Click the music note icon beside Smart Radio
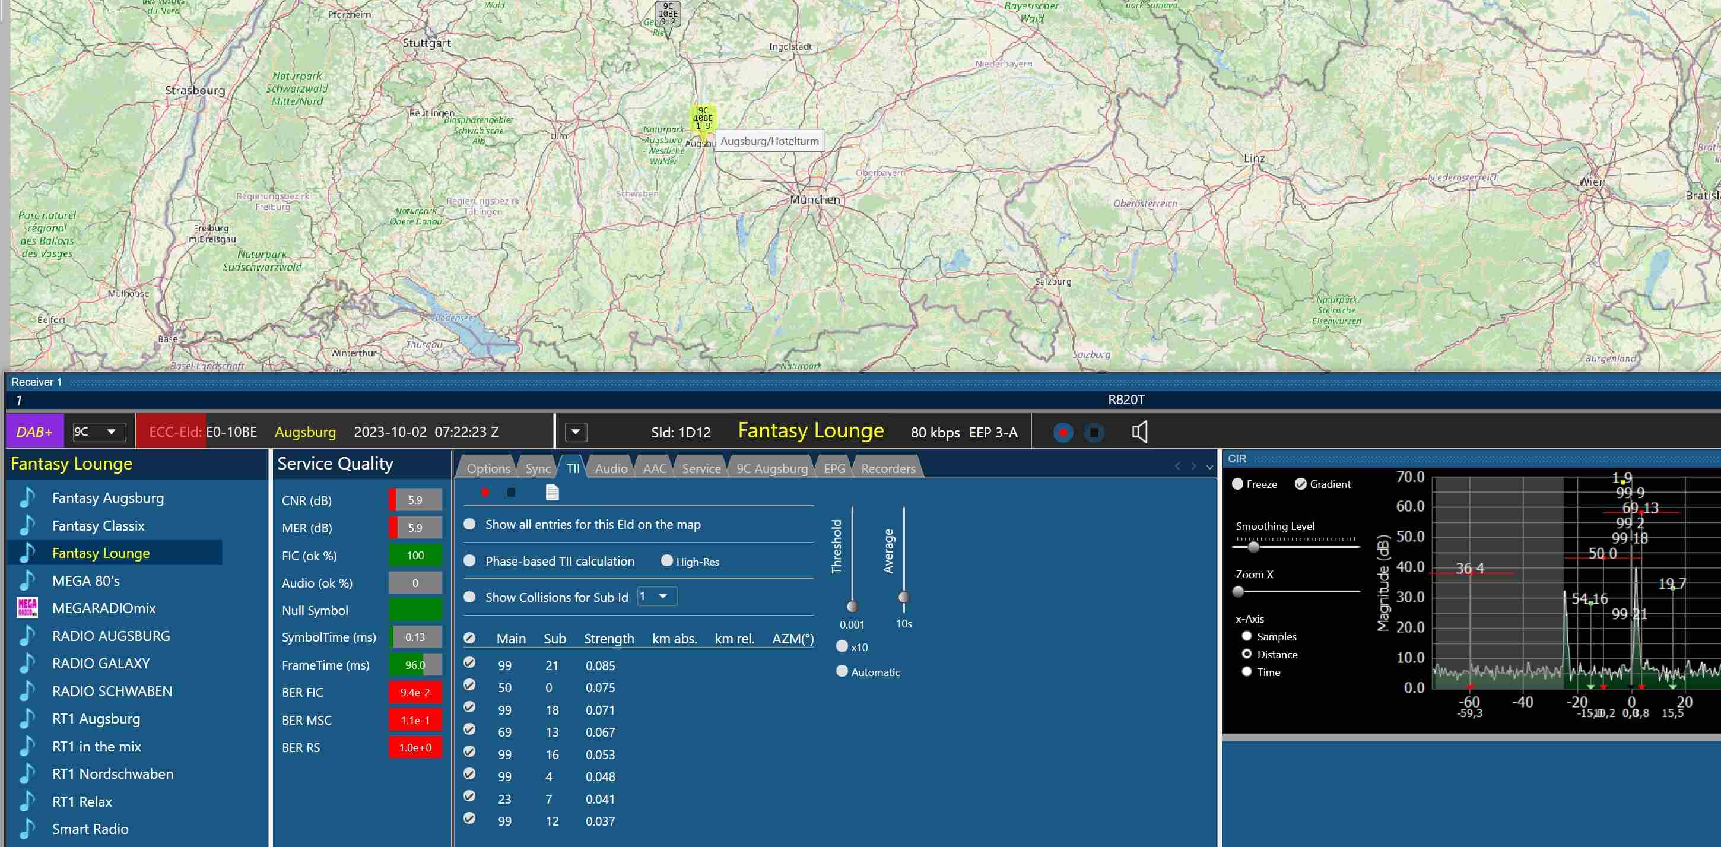 27,829
